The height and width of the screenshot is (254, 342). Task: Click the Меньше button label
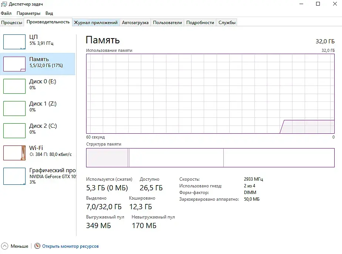(20, 246)
